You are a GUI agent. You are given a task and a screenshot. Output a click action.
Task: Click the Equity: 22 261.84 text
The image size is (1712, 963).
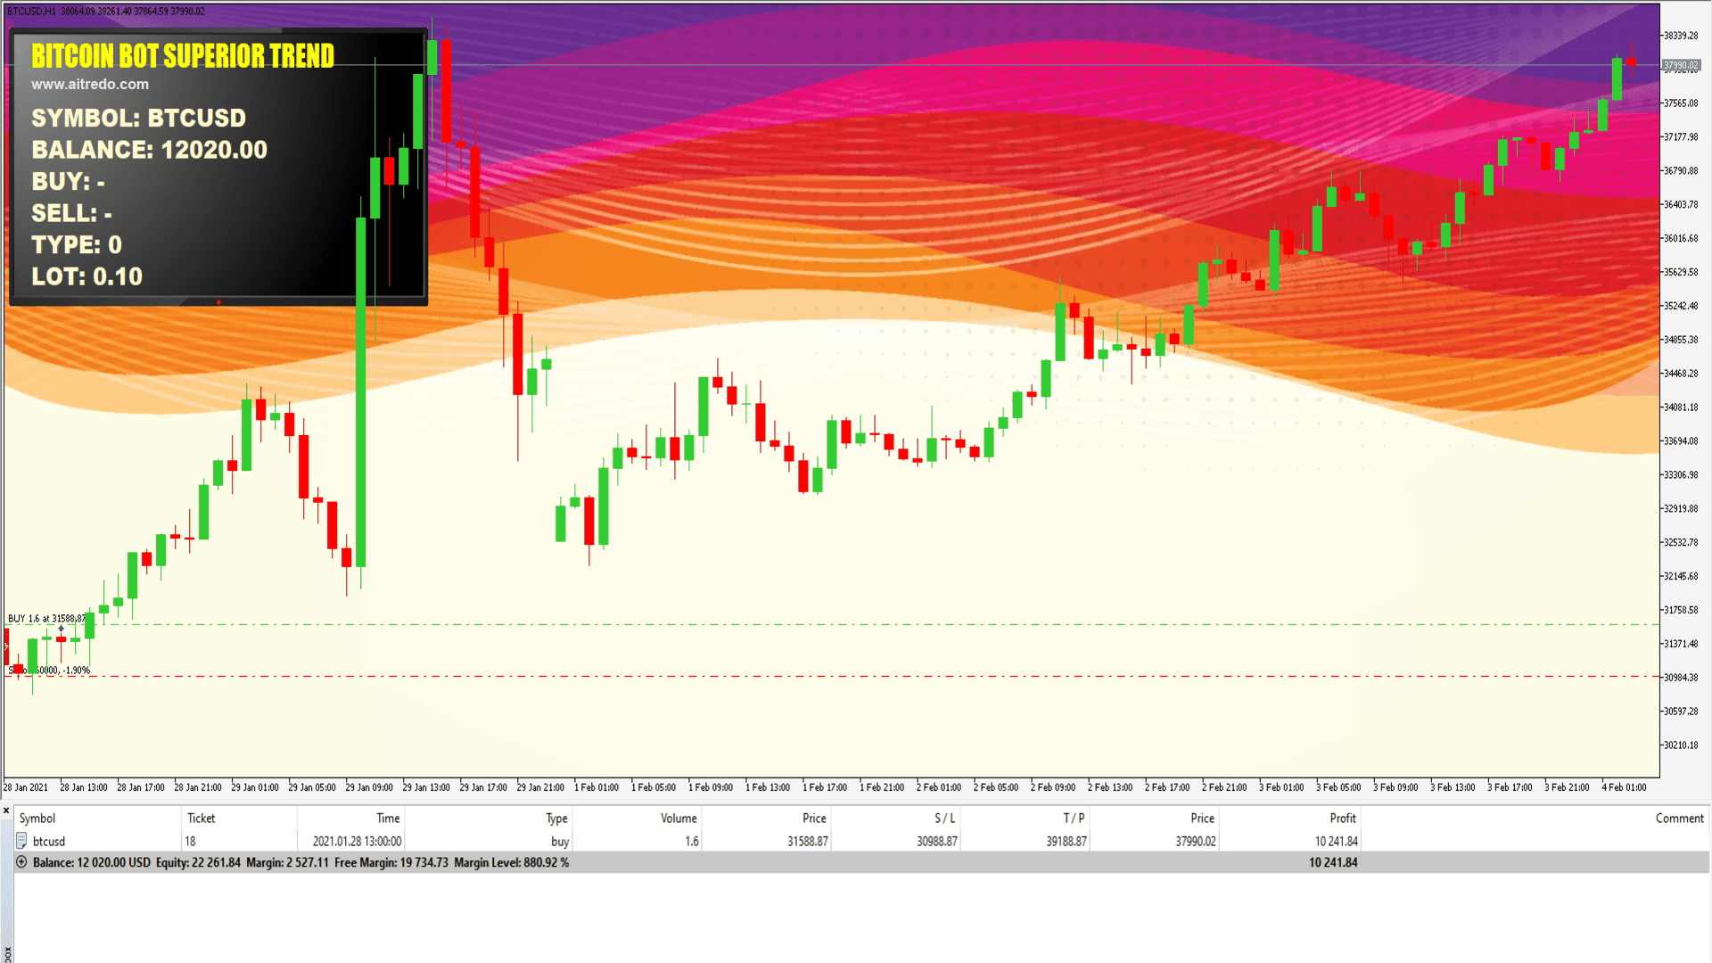click(198, 862)
